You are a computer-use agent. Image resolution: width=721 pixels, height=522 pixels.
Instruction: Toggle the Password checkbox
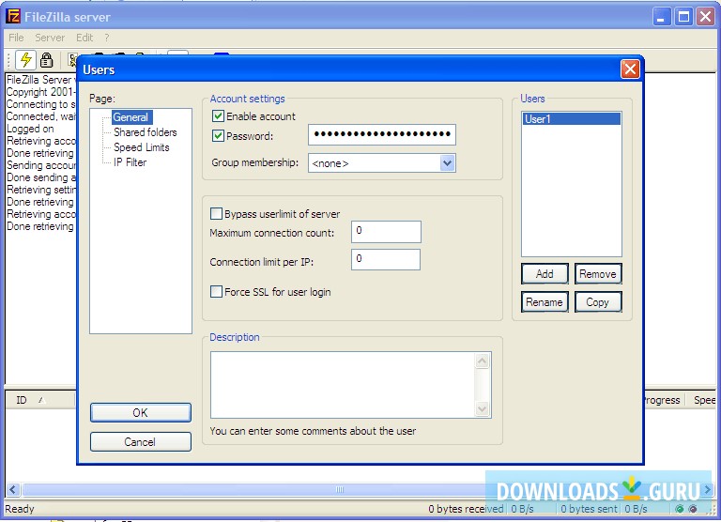pos(218,136)
